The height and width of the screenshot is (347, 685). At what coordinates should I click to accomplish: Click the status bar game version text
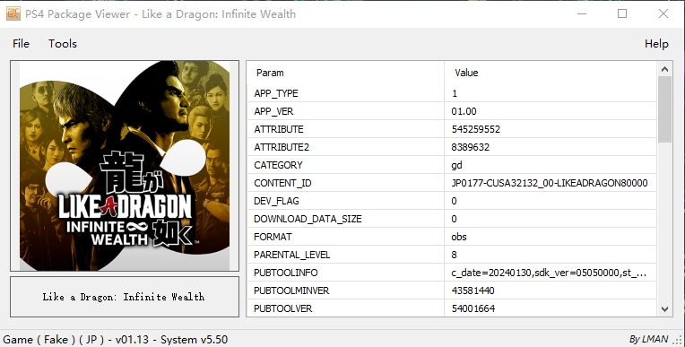click(x=116, y=340)
